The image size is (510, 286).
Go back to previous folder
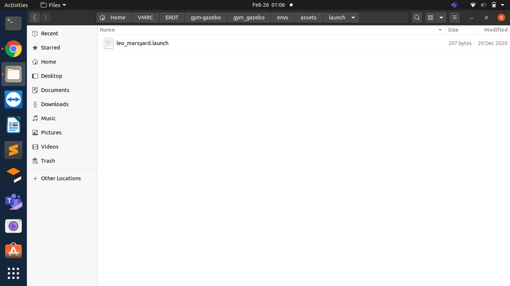point(35,18)
